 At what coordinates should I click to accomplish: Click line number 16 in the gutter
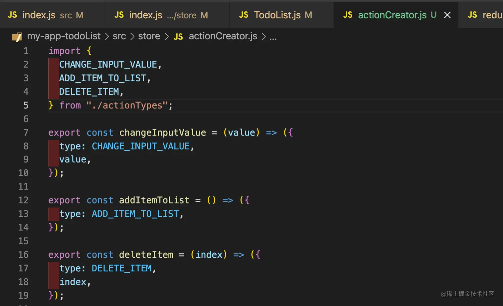pos(23,255)
